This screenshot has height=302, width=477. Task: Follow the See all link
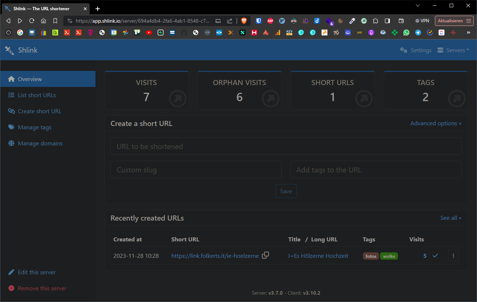click(x=451, y=218)
